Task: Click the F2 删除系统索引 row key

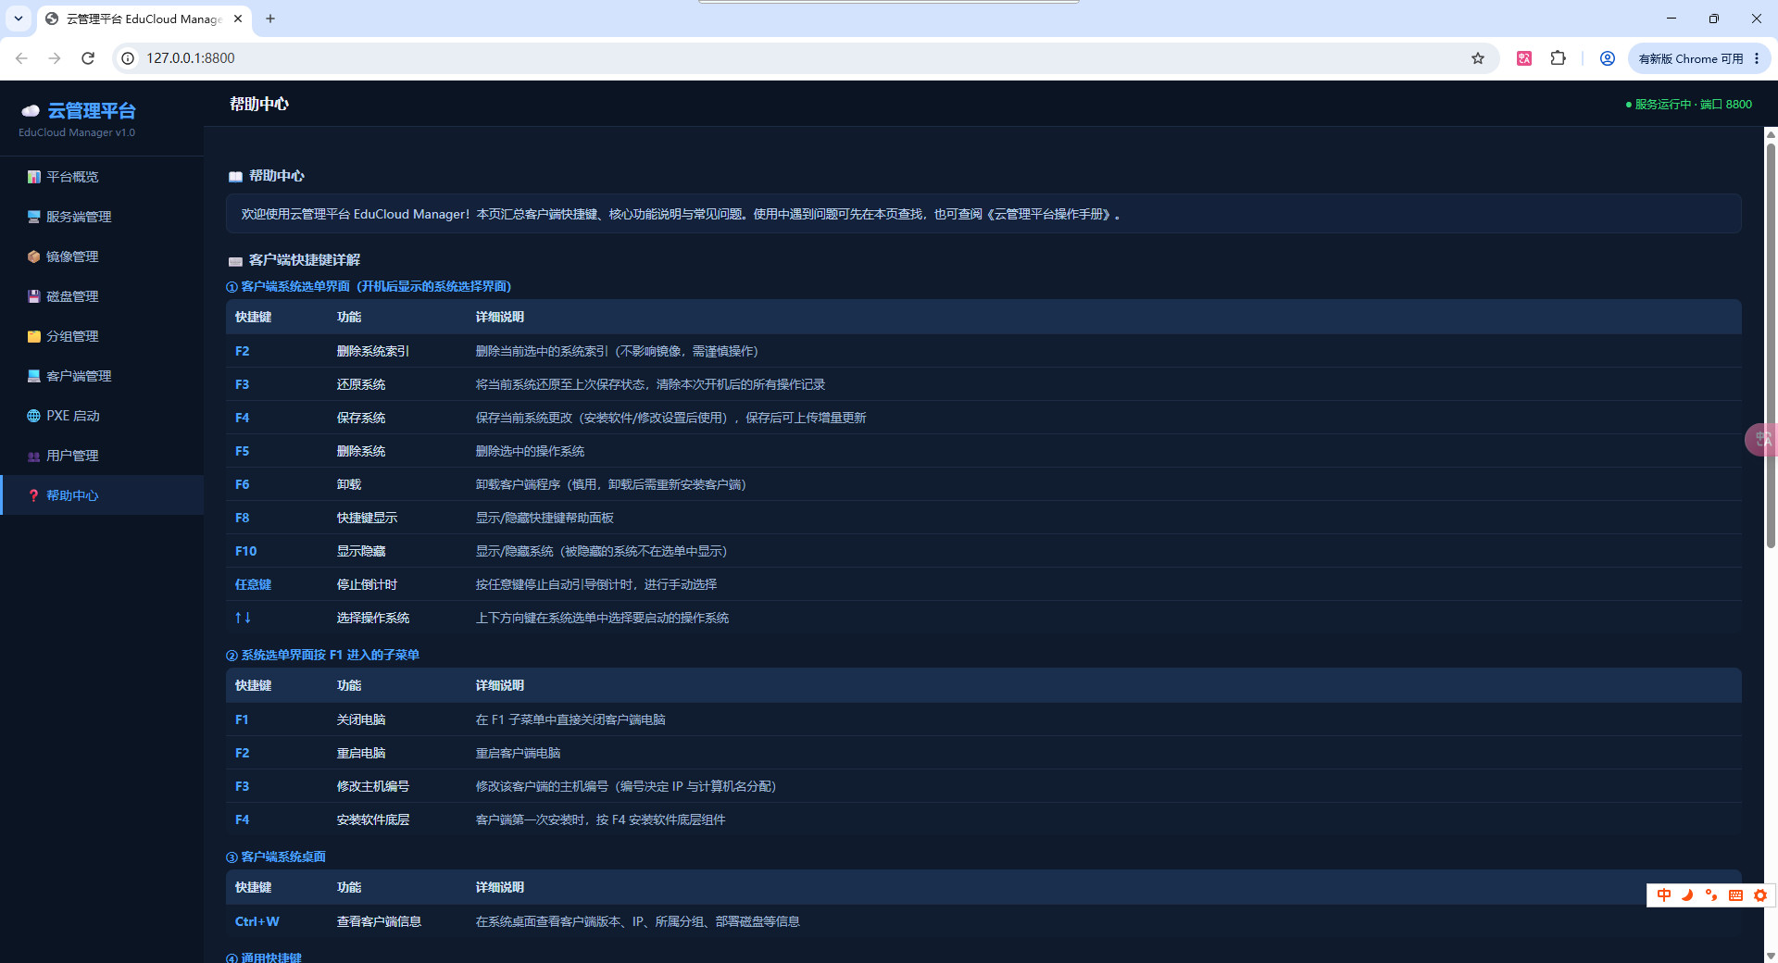Action: 243,351
